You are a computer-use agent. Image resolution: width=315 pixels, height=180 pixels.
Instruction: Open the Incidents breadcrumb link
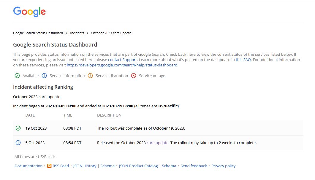tap(77, 33)
